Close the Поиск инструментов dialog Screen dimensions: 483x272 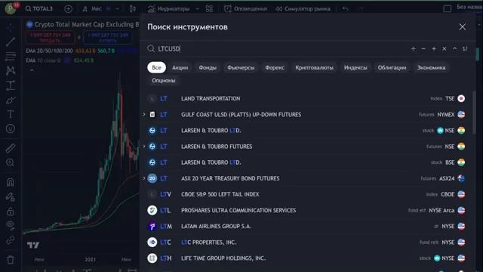462,27
